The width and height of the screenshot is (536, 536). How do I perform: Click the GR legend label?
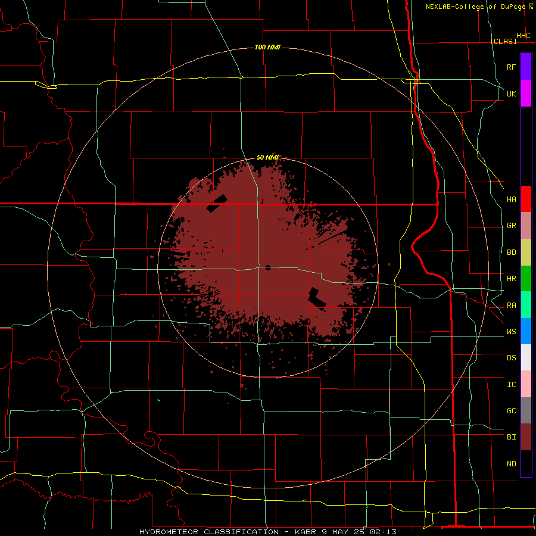coord(511,226)
